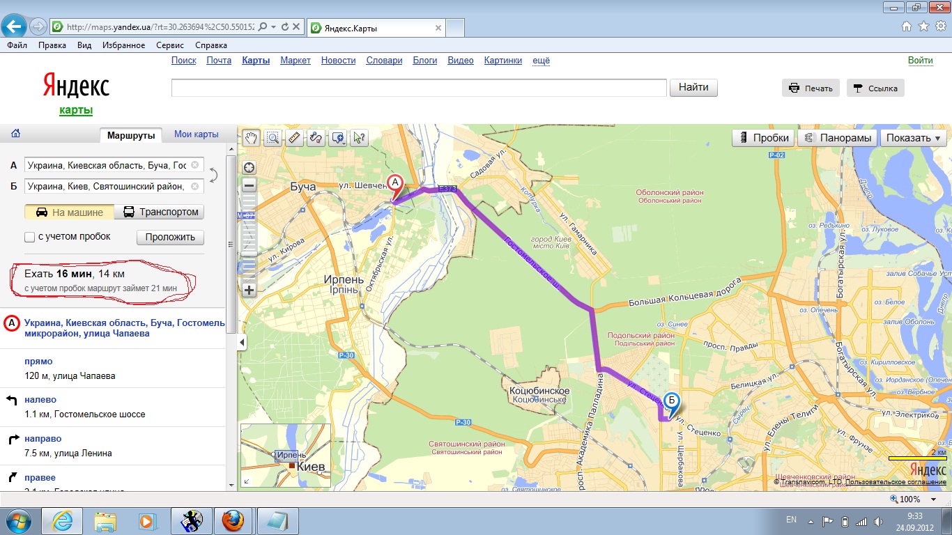Toggle the Пробки traffic layer
The height and width of the screenshot is (535, 952).
coord(764,138)
